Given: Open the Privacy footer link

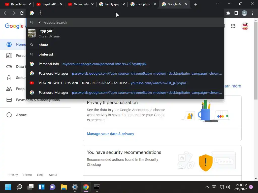Looking at the screenshot, I should (13, 175).
